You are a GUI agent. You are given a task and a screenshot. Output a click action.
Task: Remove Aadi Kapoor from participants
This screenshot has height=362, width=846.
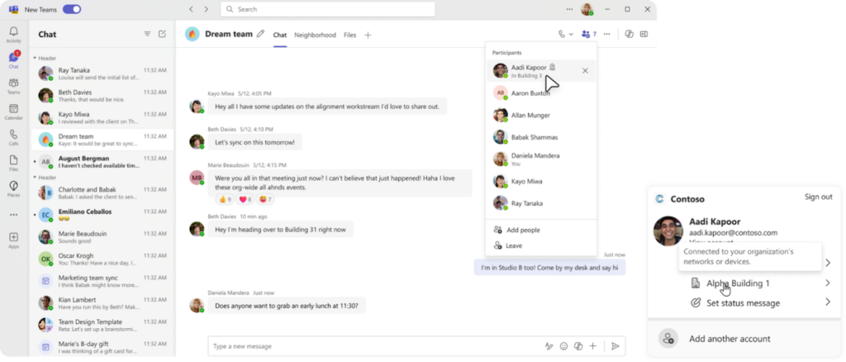[x=586, y=71]
